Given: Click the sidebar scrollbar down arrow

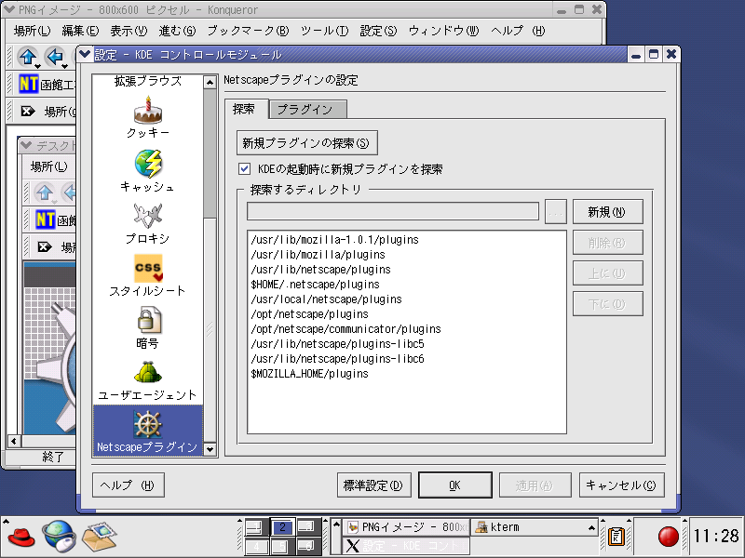Looking at the screenshot, I should click(210, 448).
